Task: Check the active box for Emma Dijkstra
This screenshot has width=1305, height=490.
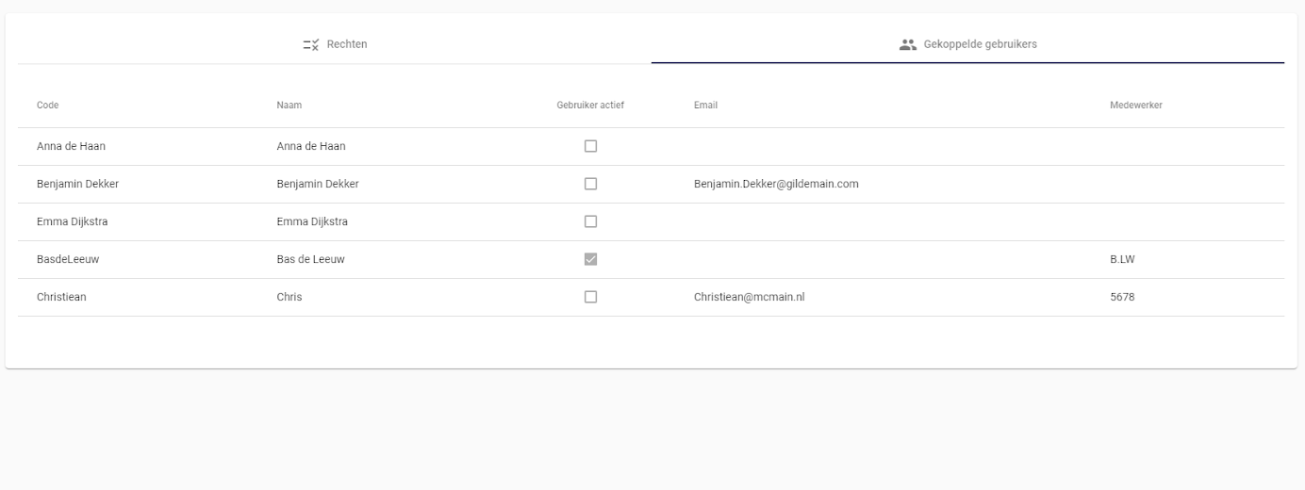Action: pos(590,221)
